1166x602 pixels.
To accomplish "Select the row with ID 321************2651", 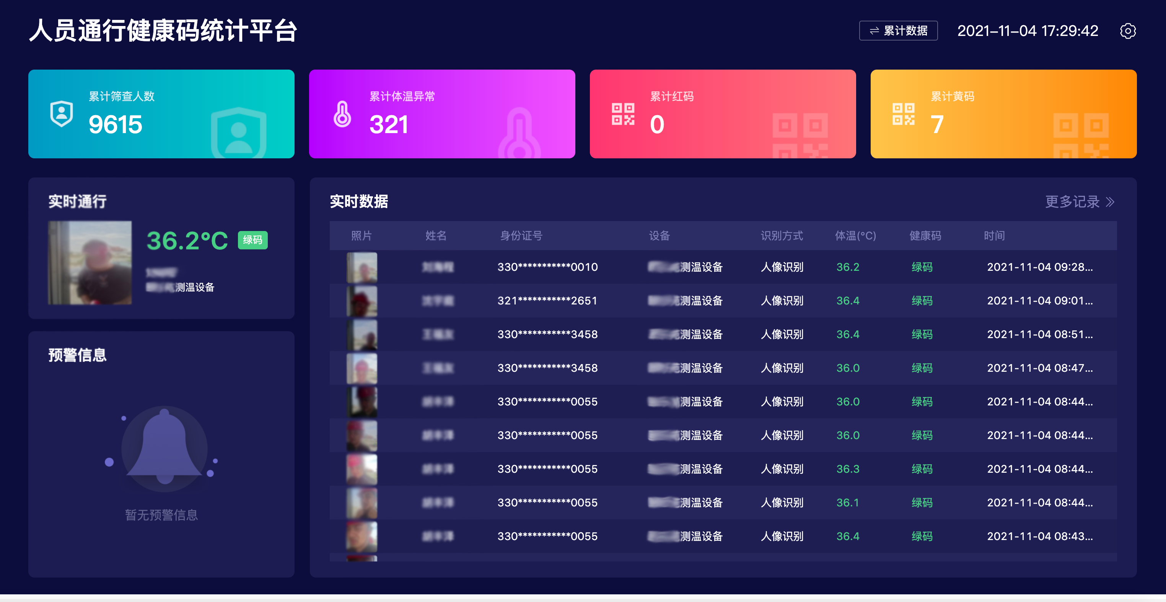I will (547, 301).
